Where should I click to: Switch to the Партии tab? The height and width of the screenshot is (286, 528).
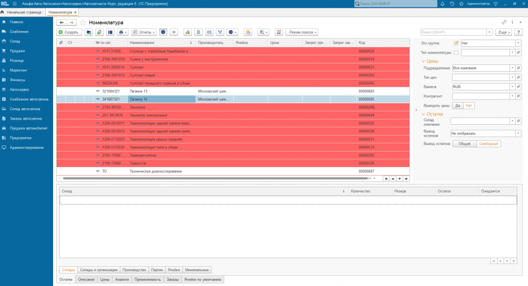coord(157,270)
